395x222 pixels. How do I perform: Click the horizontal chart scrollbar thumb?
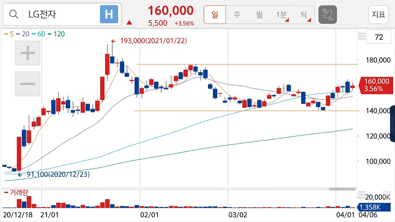click(342, 189)
